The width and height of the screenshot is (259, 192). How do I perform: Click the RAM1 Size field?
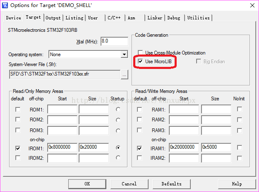(x=216, y=109)
